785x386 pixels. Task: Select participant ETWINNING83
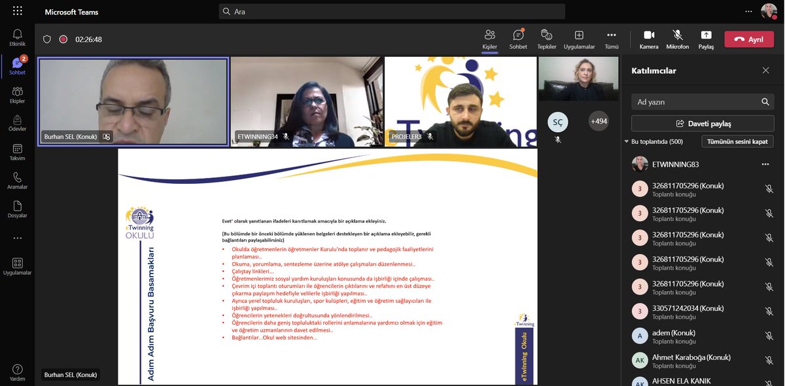point(703,164)
